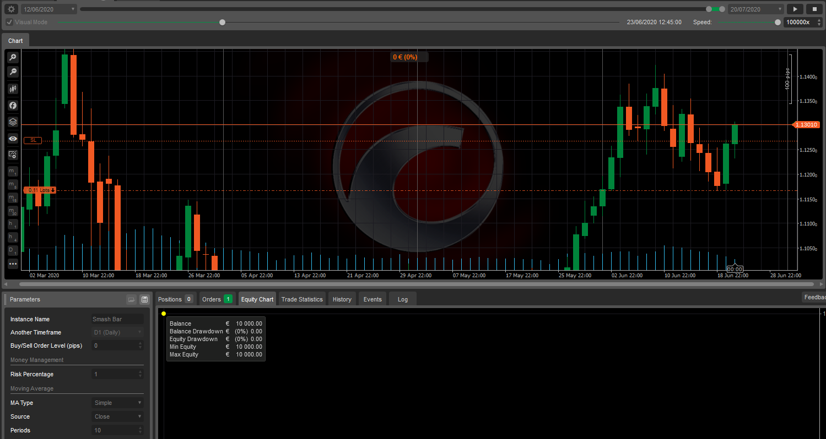
Task: Select the Chart tab
Action: 15,41
